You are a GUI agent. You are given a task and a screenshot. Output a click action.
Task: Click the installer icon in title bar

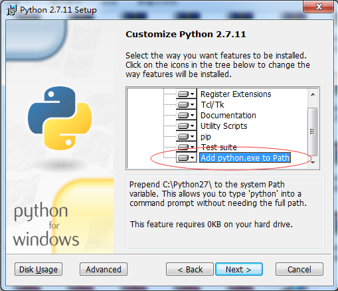click(11, 10)
